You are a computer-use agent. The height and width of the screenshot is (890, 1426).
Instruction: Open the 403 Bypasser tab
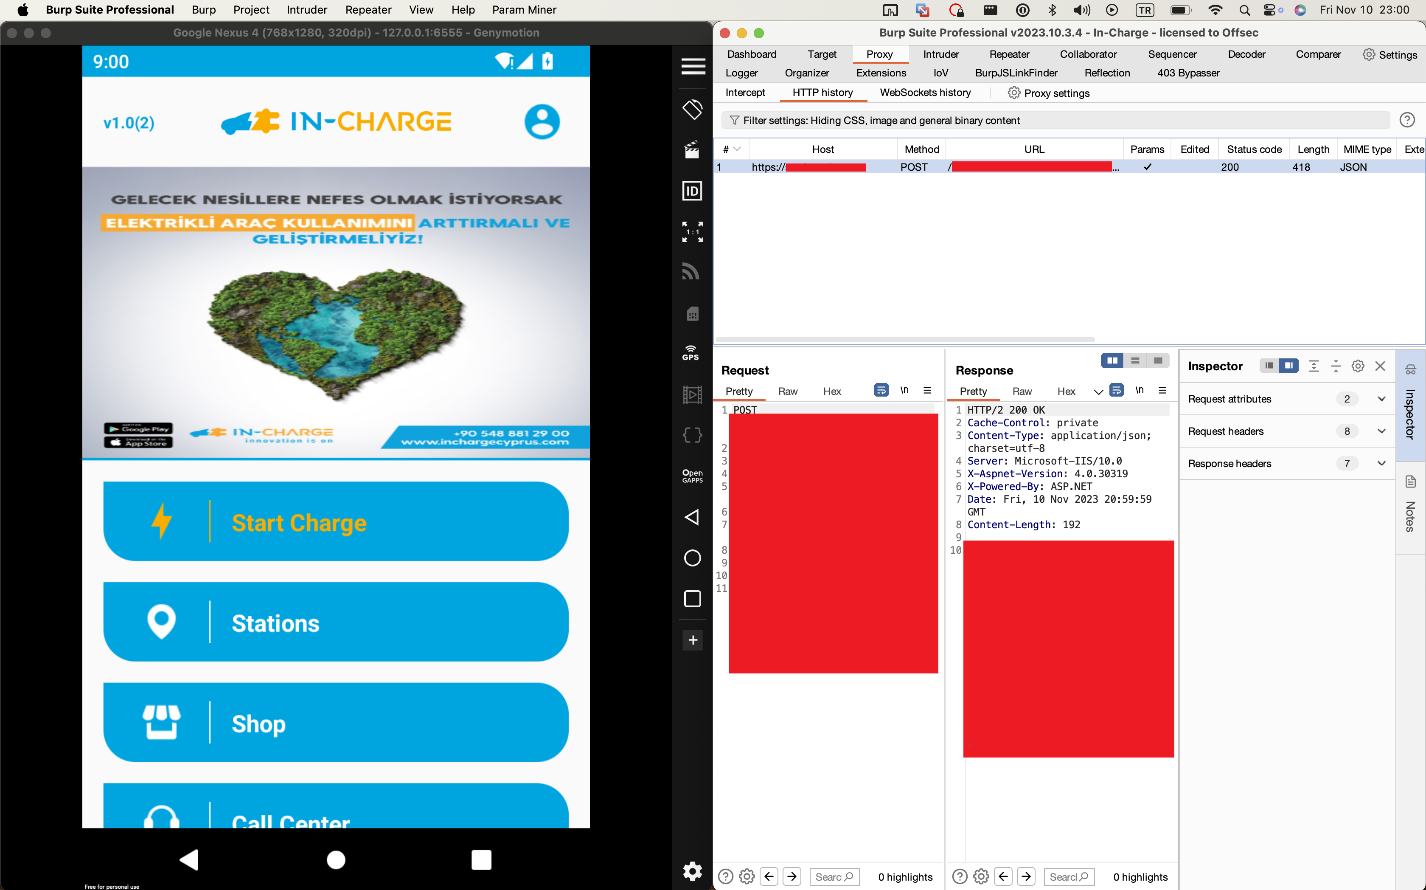coord(1188,73)
